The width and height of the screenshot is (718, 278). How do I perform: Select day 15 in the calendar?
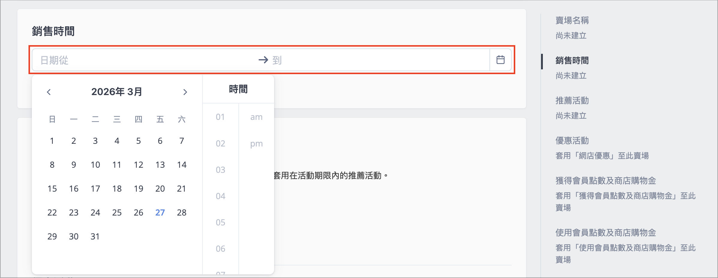point(52,189)
